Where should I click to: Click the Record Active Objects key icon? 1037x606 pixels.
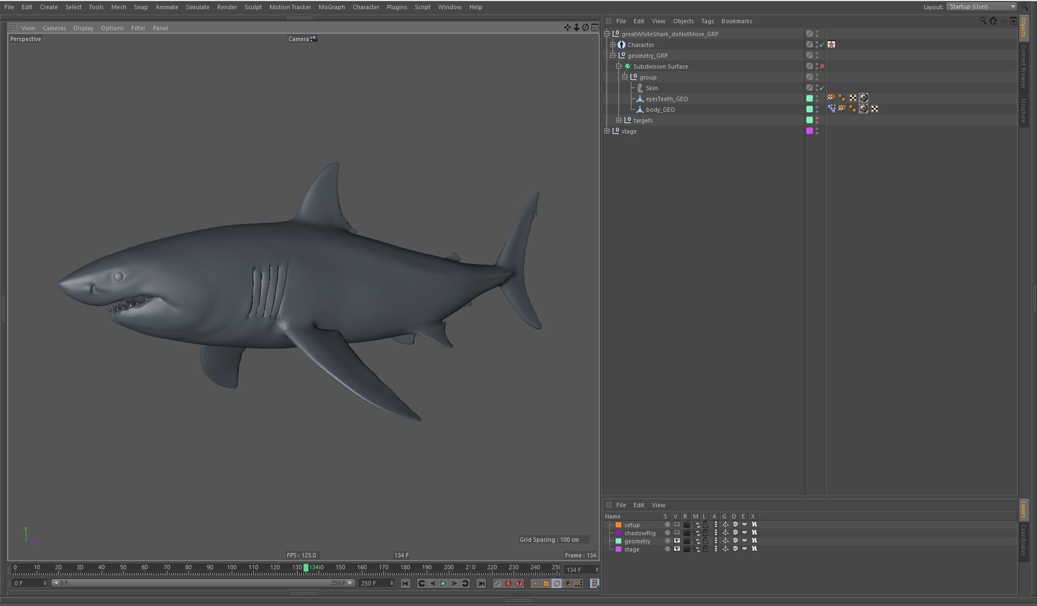(497, 583)
